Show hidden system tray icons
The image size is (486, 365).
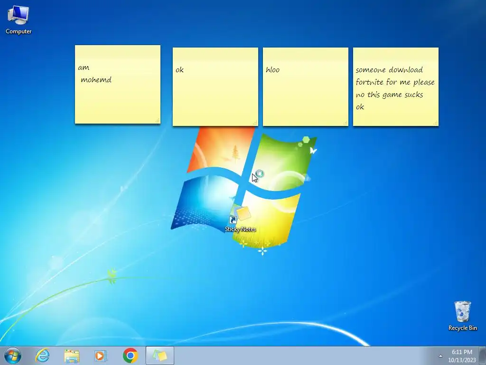(x=440, y=356)
